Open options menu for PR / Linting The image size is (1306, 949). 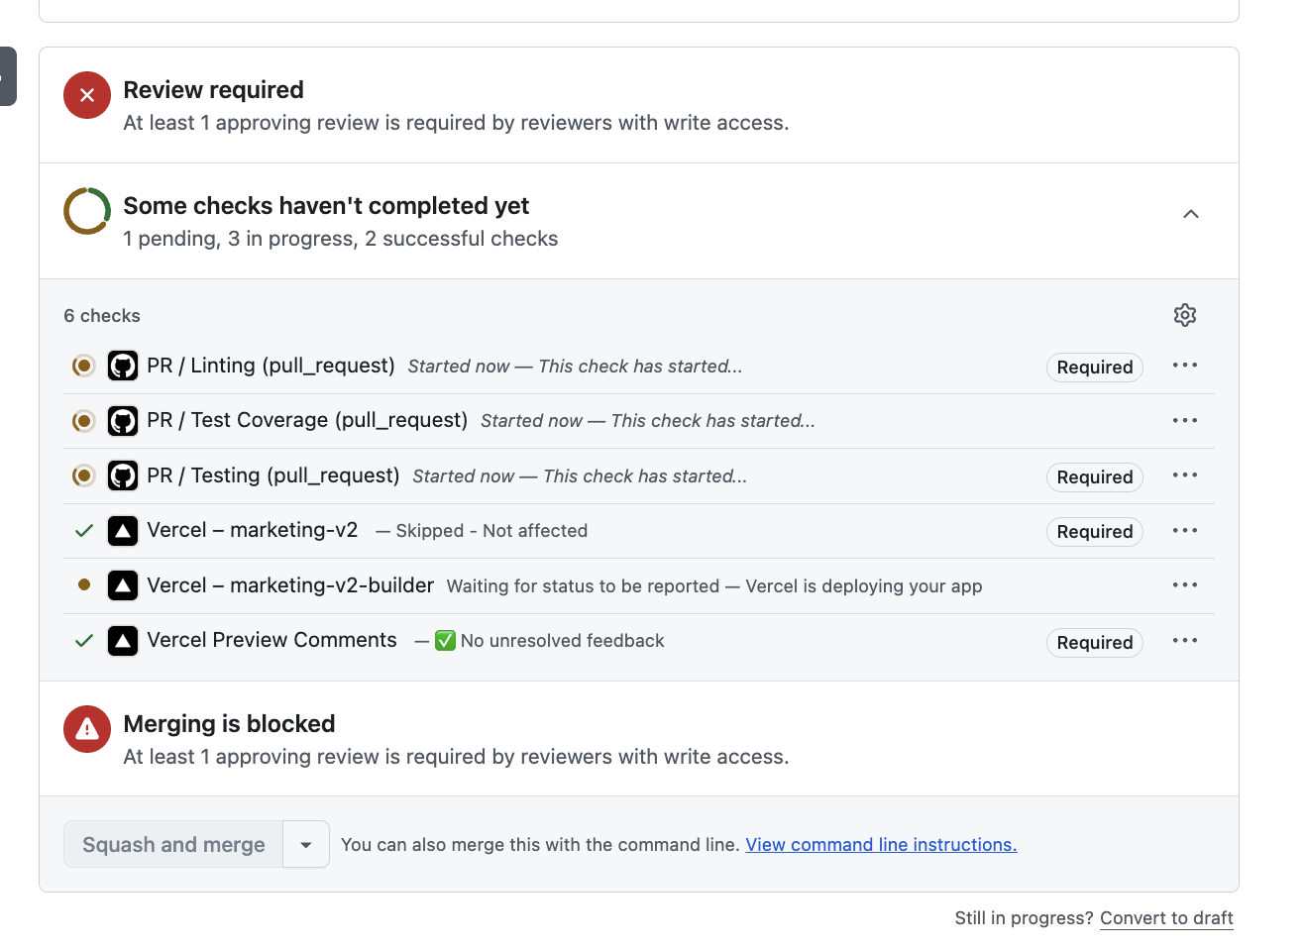tap(1185, 366)
